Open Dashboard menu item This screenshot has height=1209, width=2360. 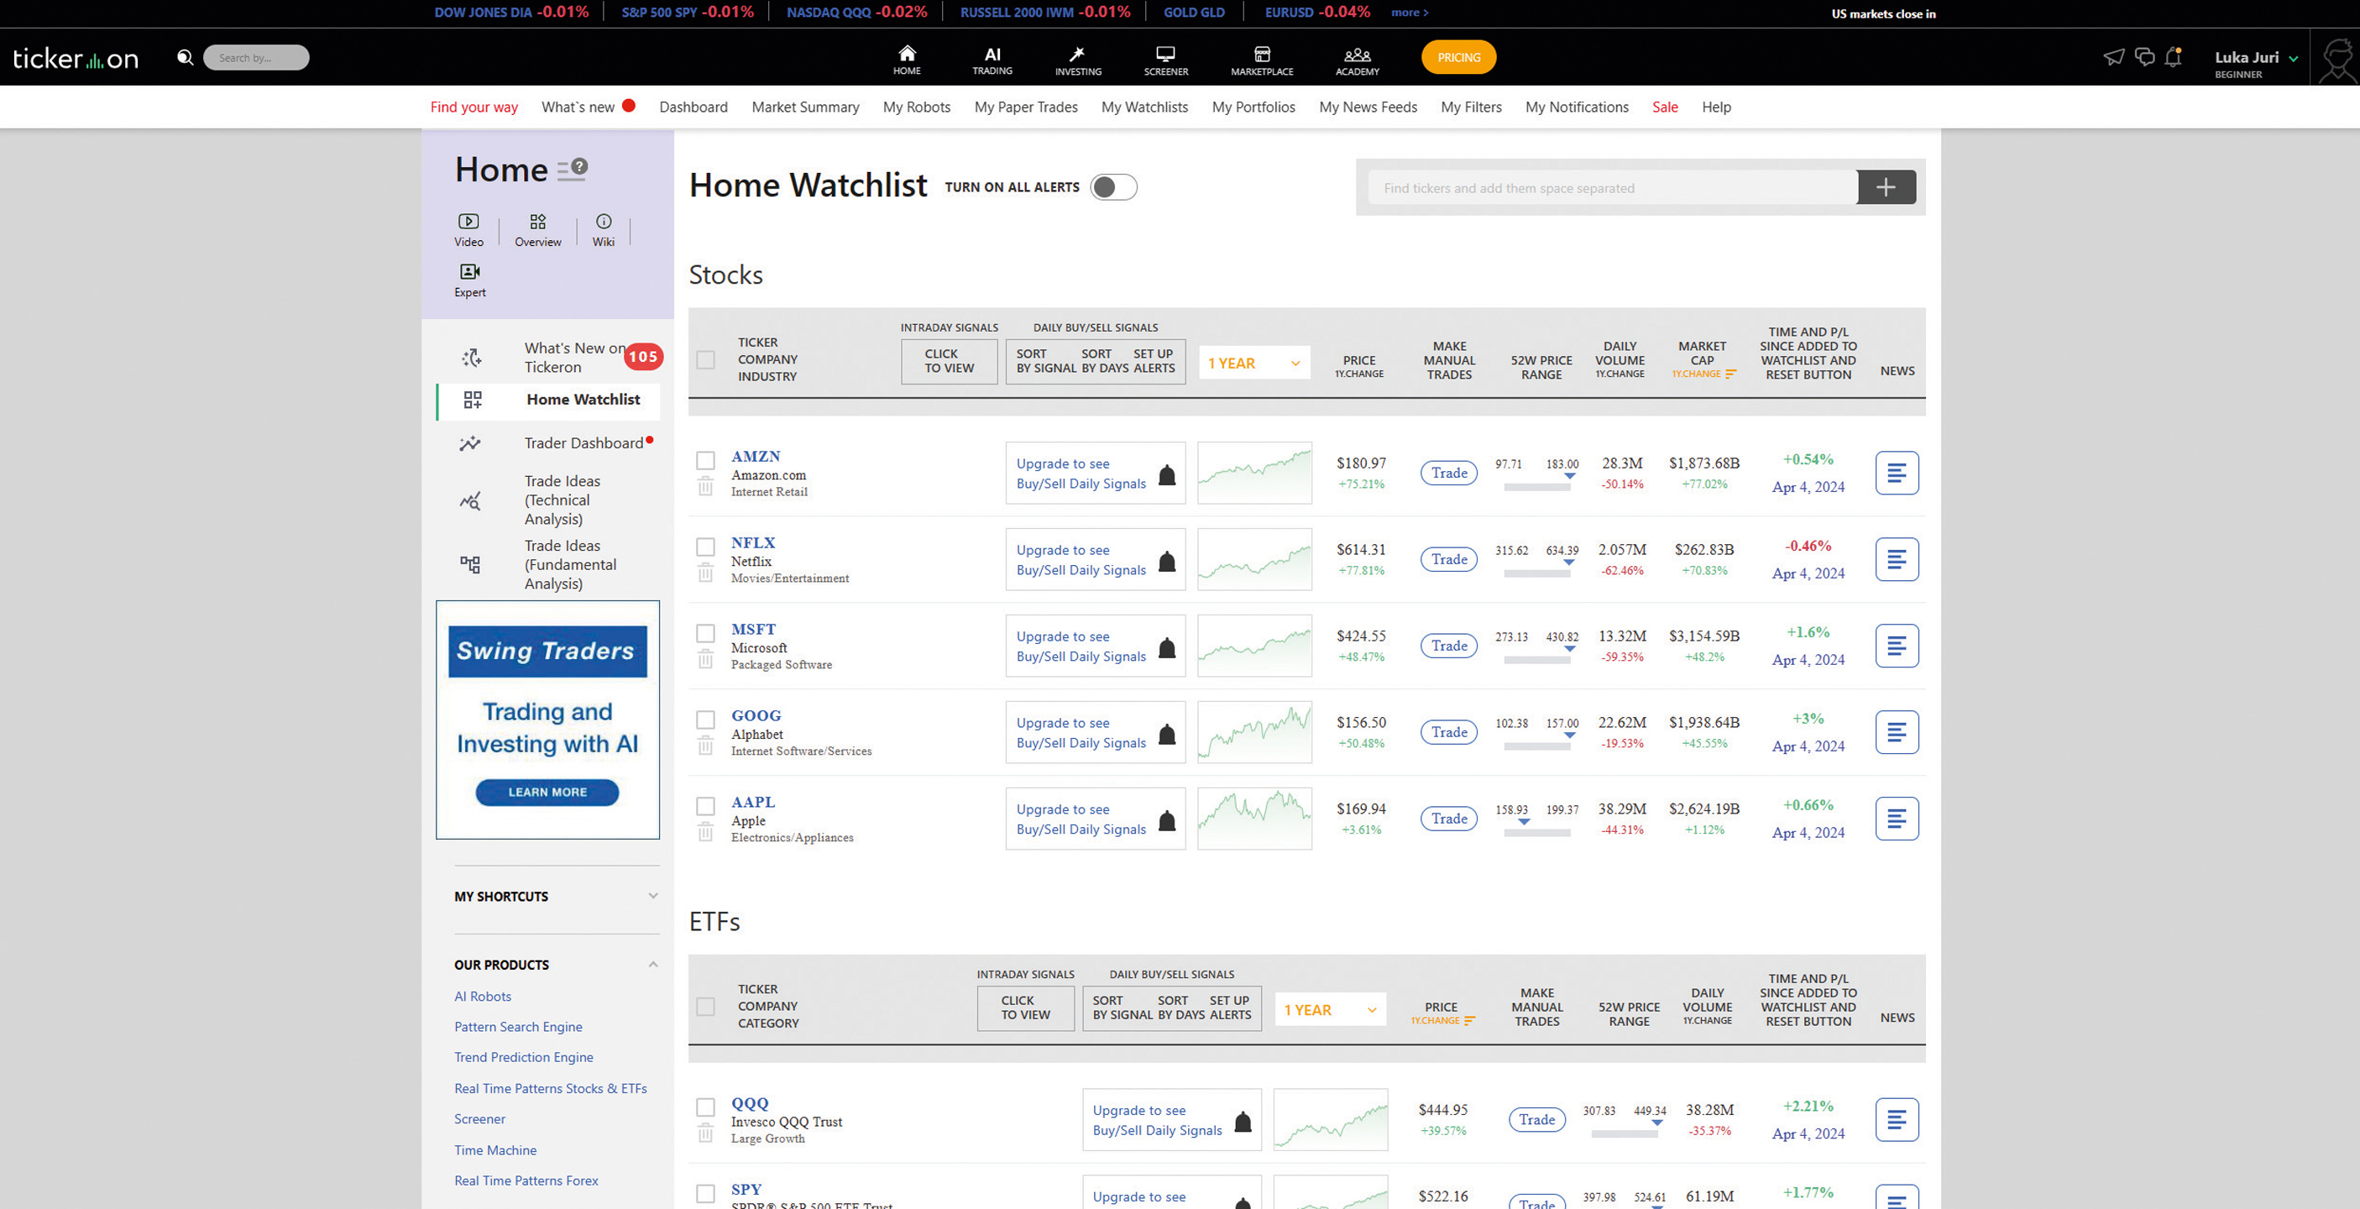[693, 107]
